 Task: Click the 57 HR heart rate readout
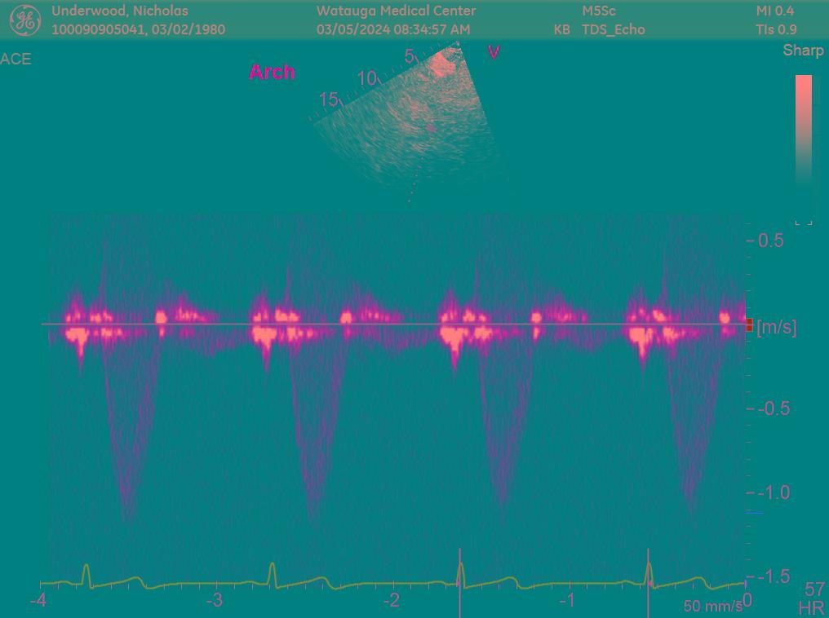(x=813, y=599)
